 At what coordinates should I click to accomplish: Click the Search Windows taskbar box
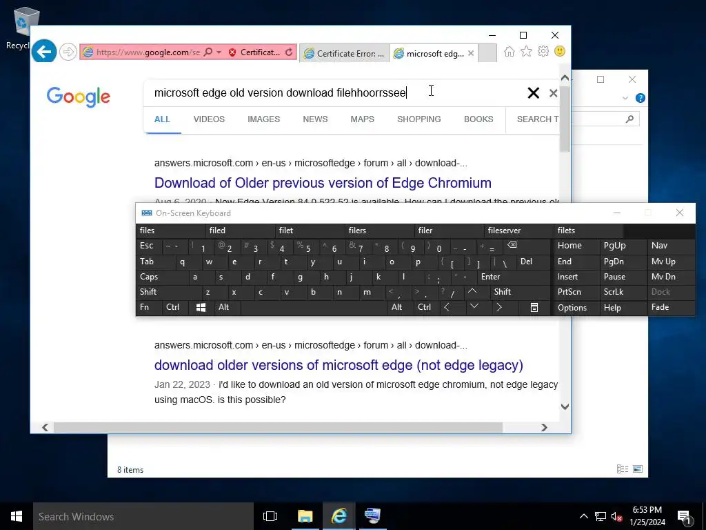(x=143, y=516)
